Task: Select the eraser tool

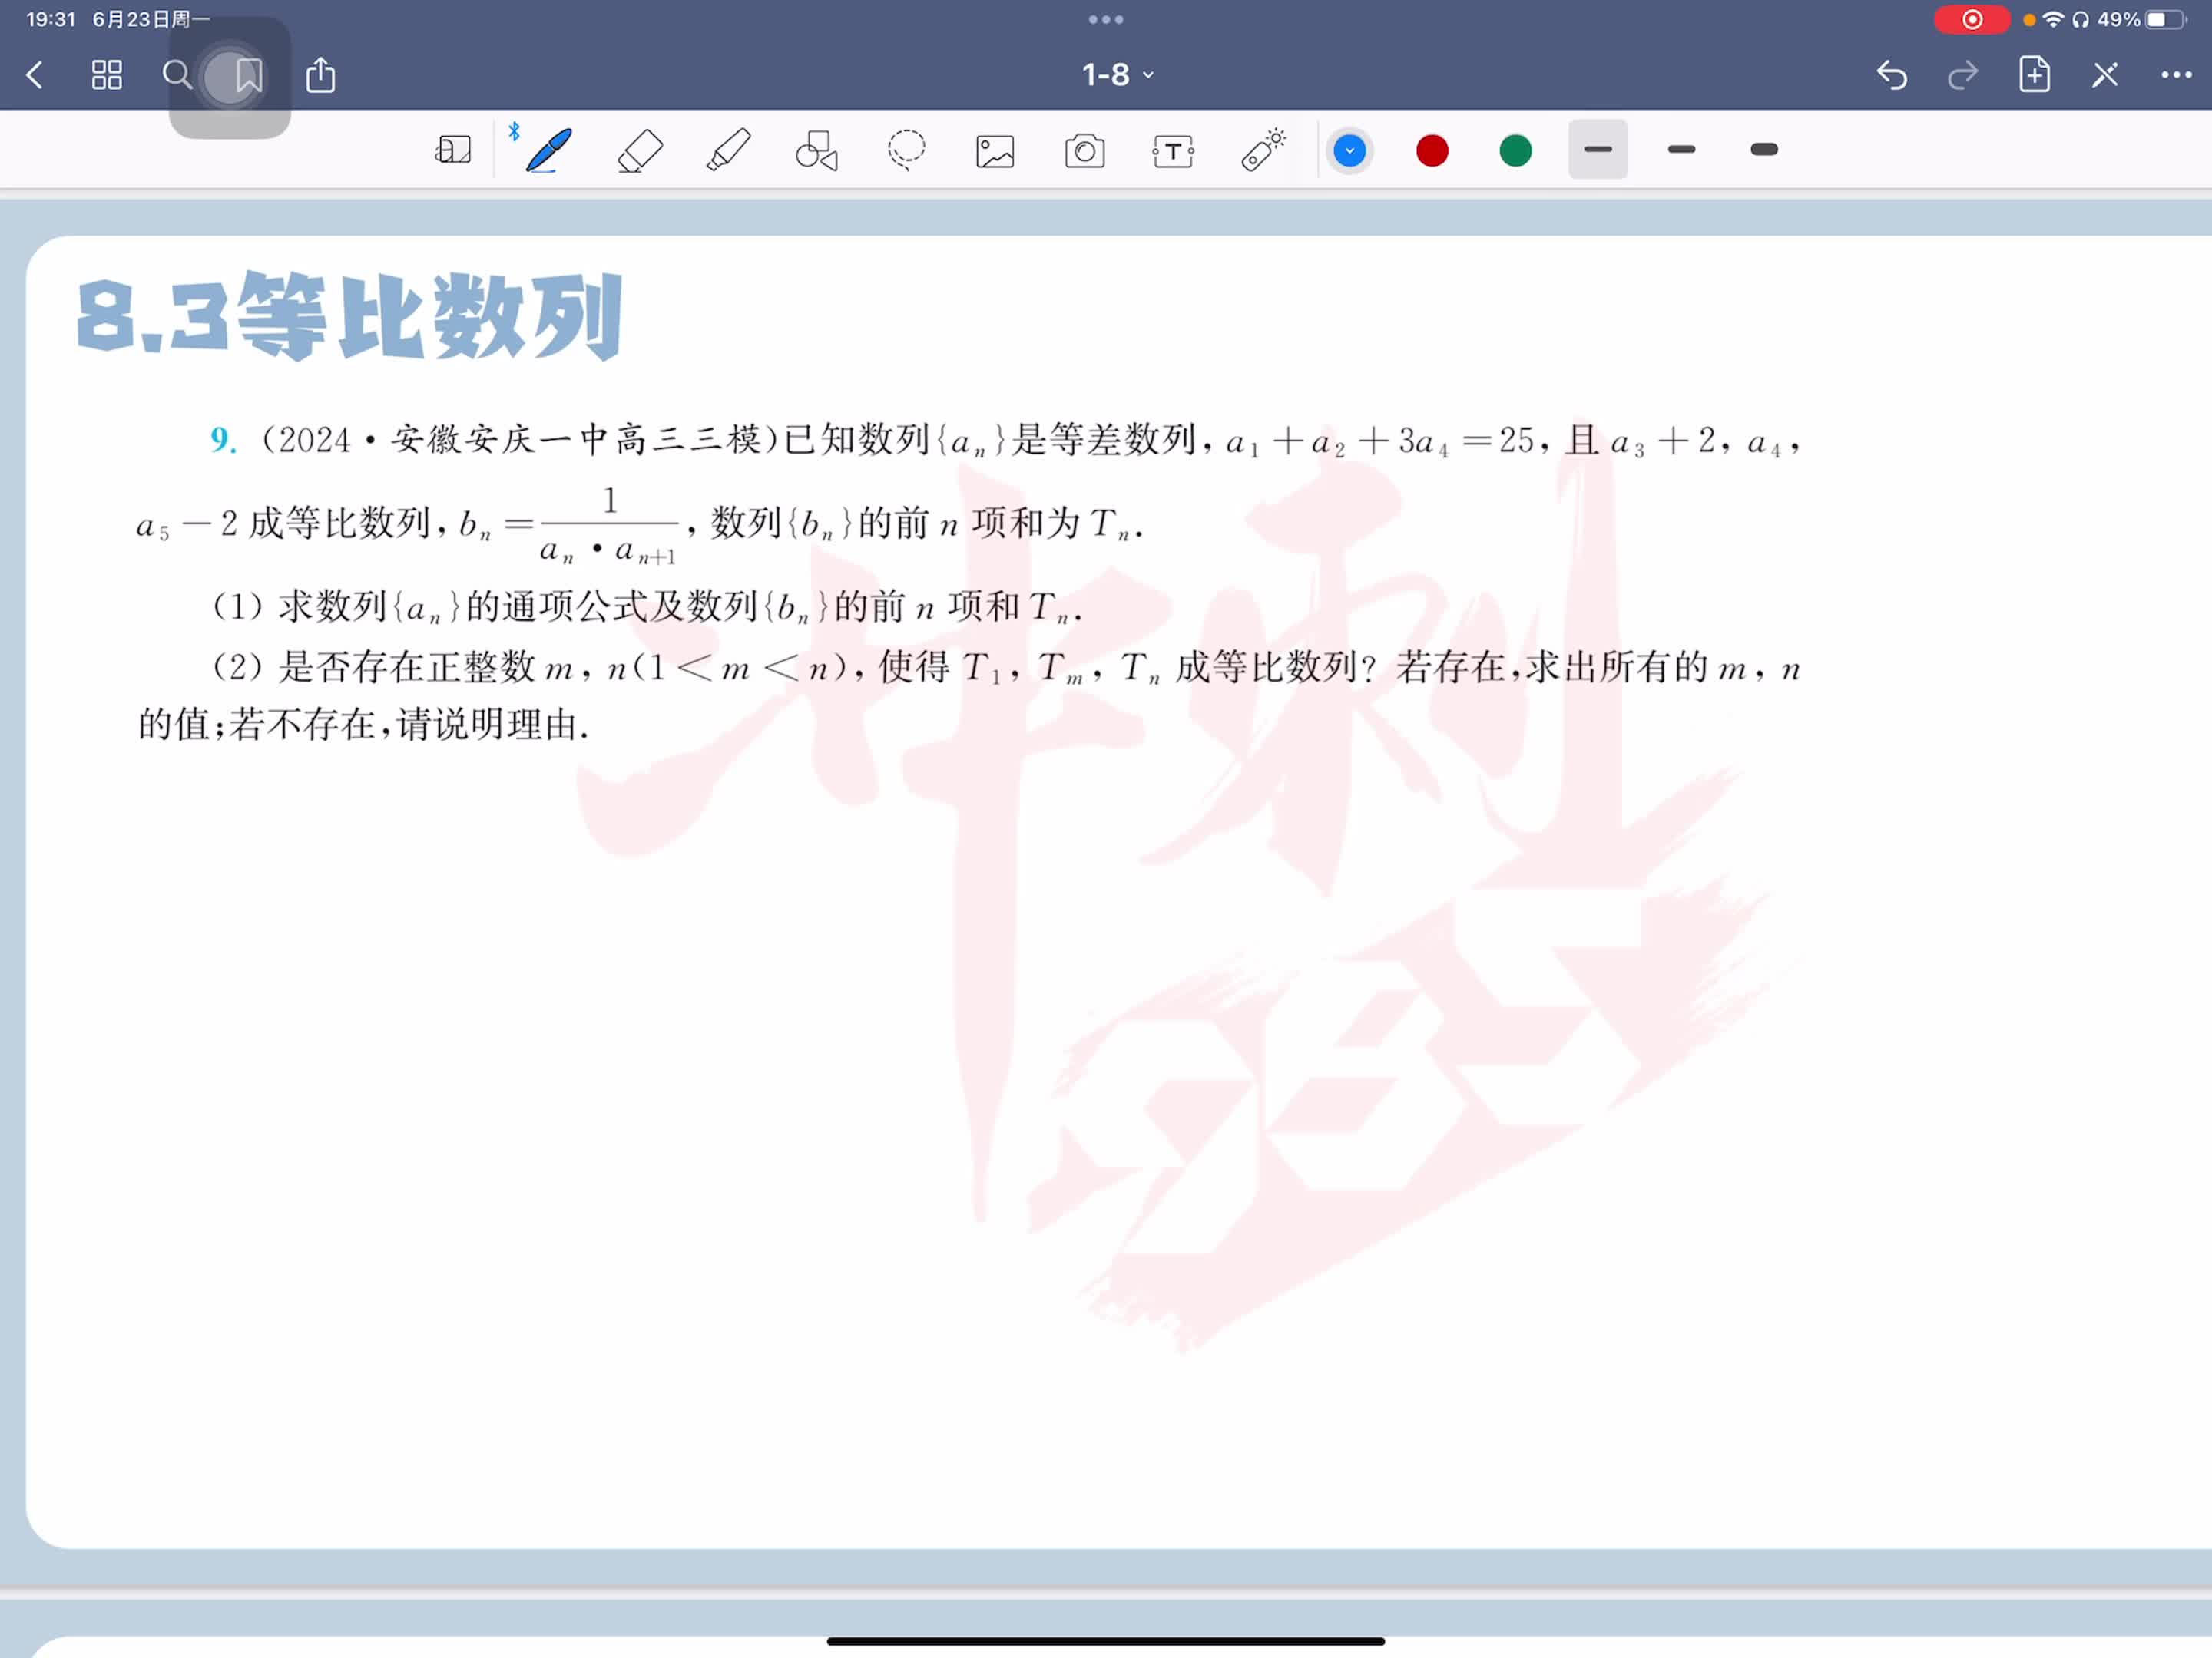Action: pos(640,151)
